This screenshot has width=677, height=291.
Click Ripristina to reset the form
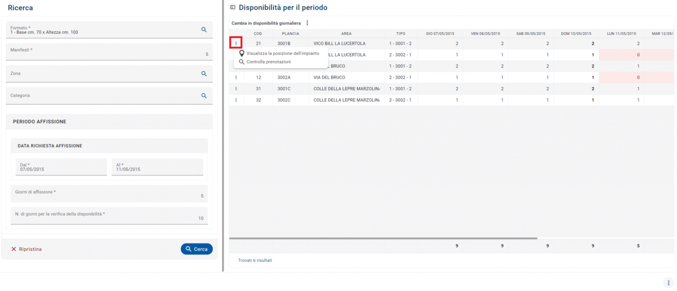click(x=26, y=249)
